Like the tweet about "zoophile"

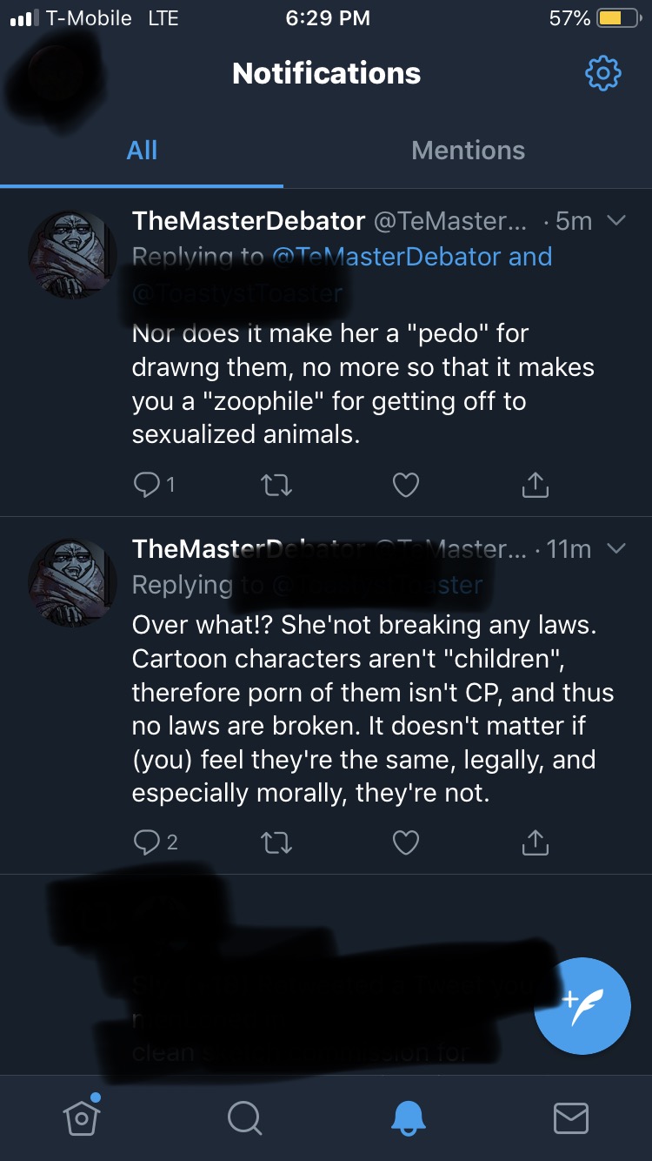point(406,485)
